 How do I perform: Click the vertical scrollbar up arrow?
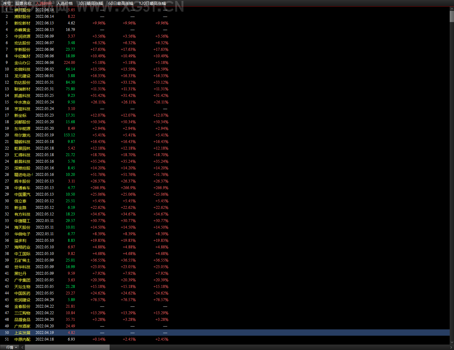click(452, 9)
